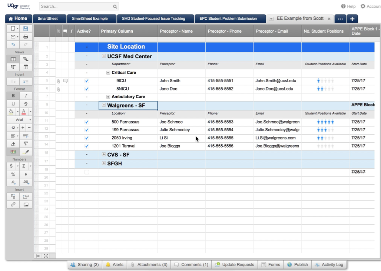Open the background fill color picker
Viewport: 381px width, 271px height.
pos(11,112)
